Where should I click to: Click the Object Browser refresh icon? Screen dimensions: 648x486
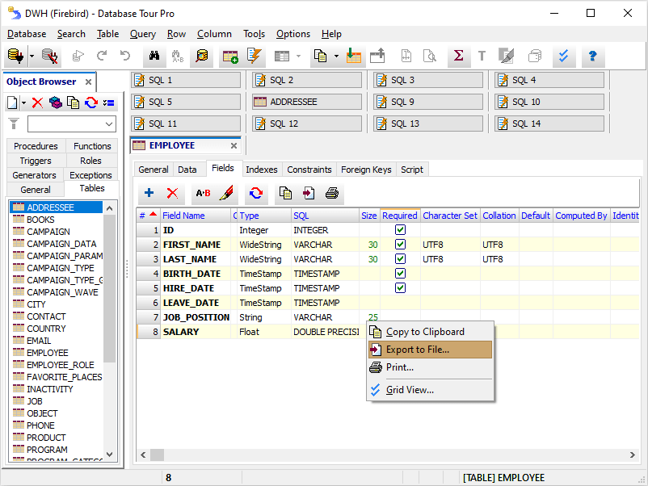click(91, 103)
